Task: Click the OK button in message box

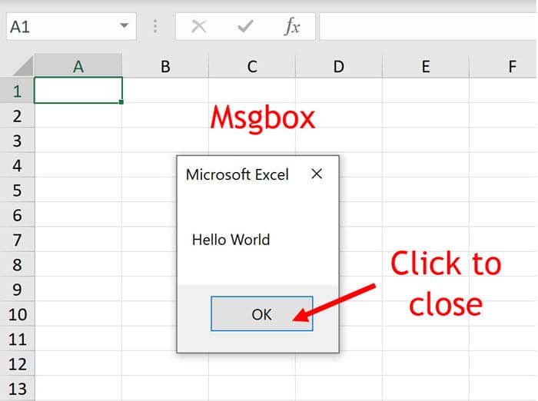Action: [x=262, y=313]
